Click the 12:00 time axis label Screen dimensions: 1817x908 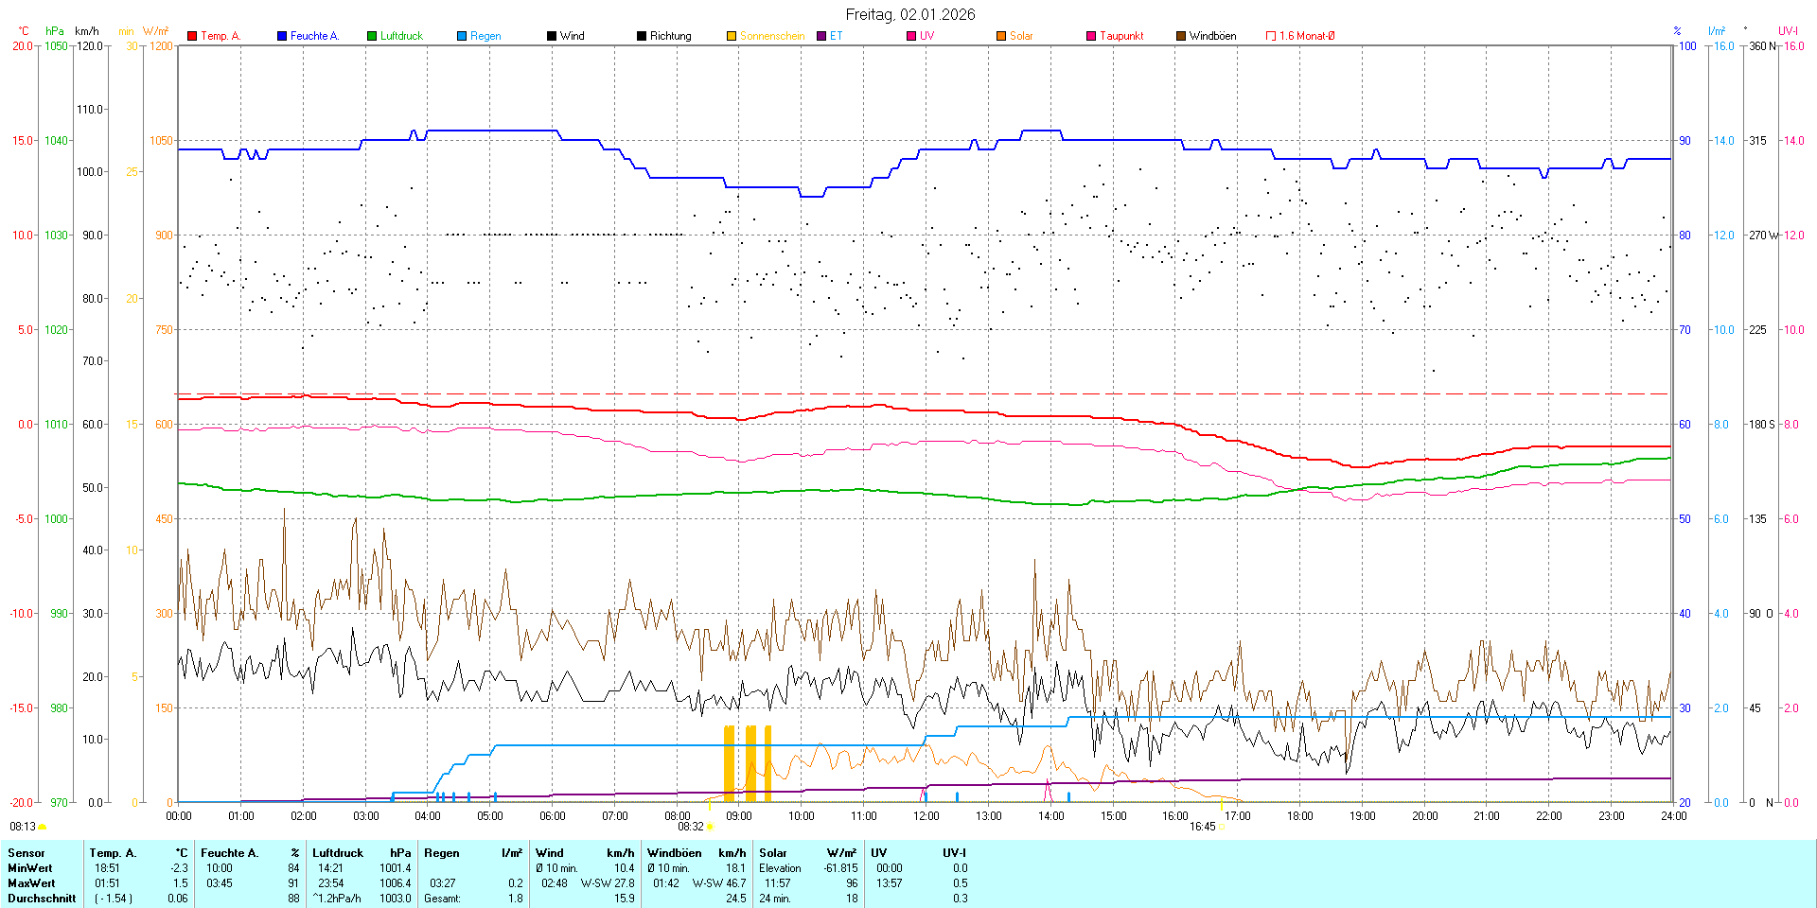click(x=926, y=816)
